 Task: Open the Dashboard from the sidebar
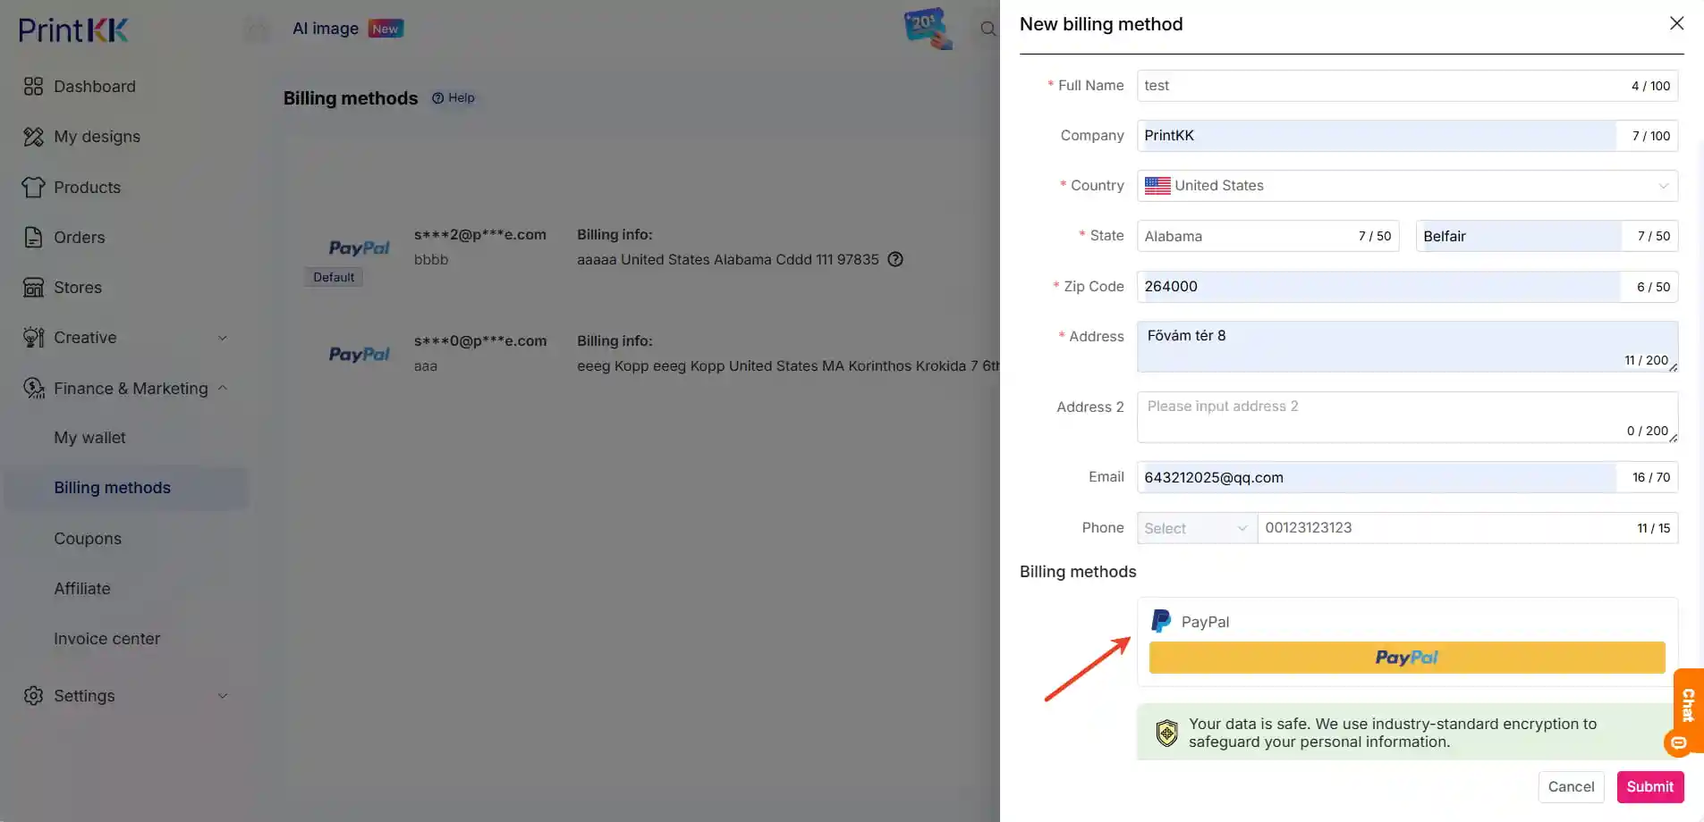(34, 86)
